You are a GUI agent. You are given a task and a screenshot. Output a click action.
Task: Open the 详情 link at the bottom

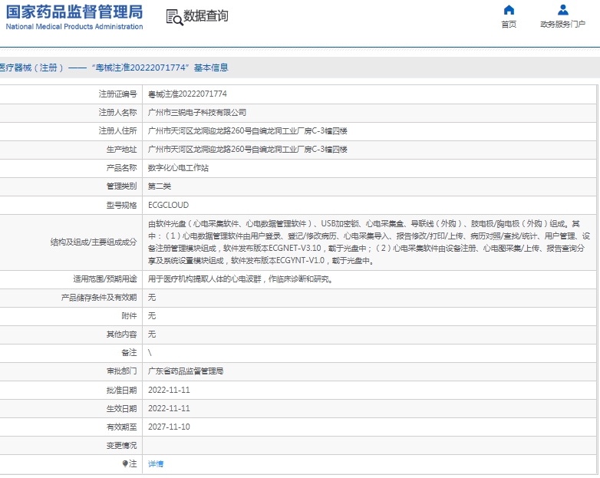(156, 464)
